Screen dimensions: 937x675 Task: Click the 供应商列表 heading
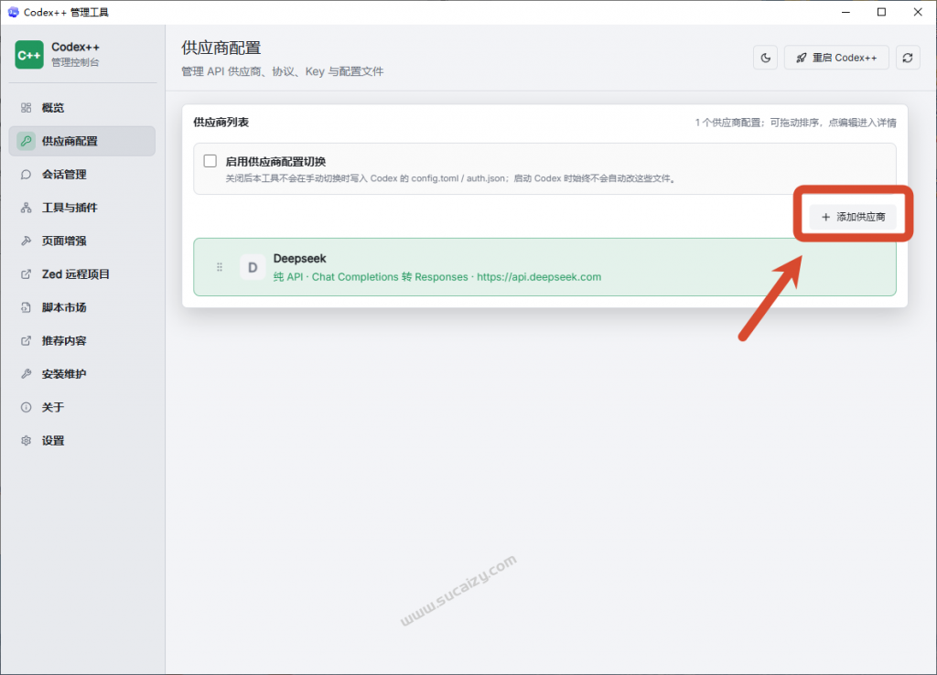coord(221,123)
